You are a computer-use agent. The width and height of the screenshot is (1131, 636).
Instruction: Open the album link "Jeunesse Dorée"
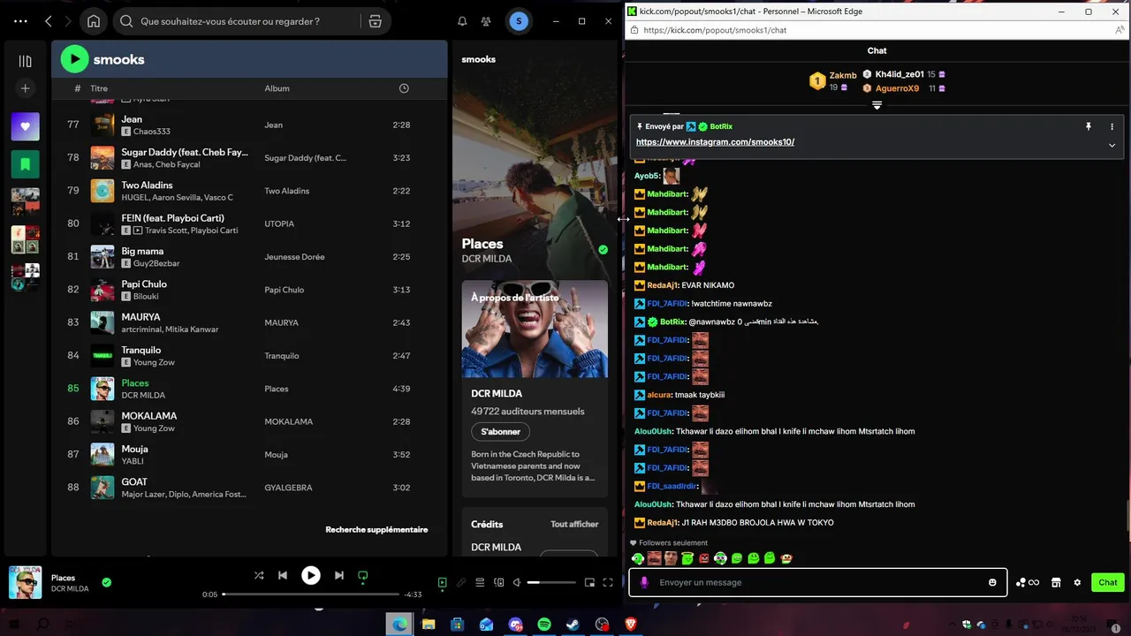pos(294,257)
